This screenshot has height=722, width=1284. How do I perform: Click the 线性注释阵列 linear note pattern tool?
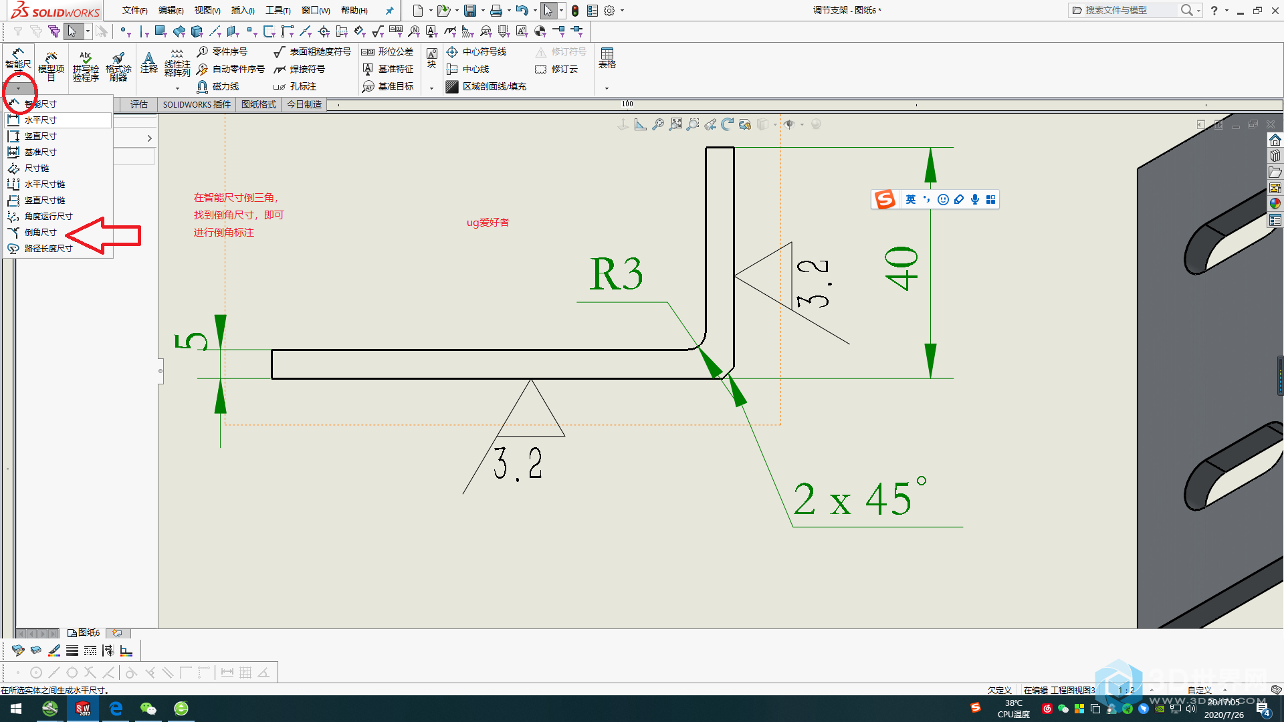(177, 63)
